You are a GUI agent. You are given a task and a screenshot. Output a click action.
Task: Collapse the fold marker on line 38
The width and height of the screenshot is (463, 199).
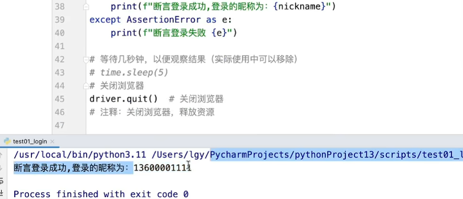pyautogui.click(x=86, y=7)
